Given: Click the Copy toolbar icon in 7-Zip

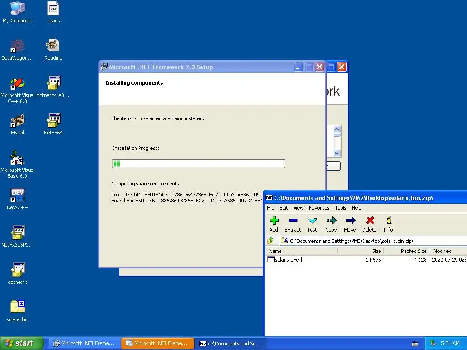Looking at the screenshot, I should [331, 224].
